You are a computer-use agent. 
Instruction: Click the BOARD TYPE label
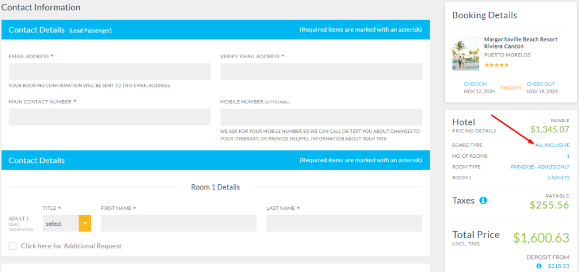[467, 145]
